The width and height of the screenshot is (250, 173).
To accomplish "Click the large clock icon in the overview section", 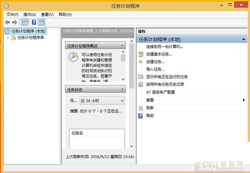I will click(x=73, y=57).
